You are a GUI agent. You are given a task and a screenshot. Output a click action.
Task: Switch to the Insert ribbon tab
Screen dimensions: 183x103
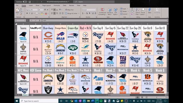(x=31, y=5)
